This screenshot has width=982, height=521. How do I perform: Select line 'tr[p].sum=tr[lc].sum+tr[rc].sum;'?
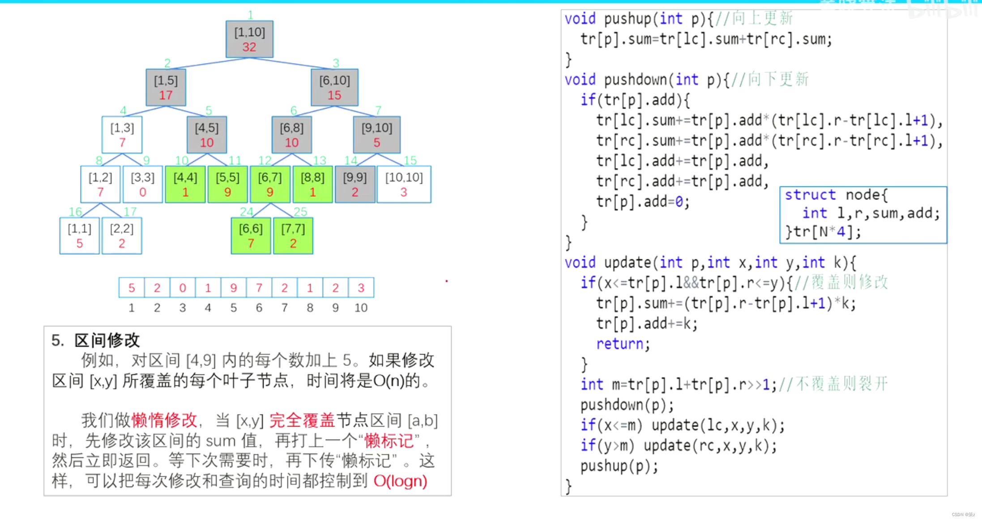[706, 39]
